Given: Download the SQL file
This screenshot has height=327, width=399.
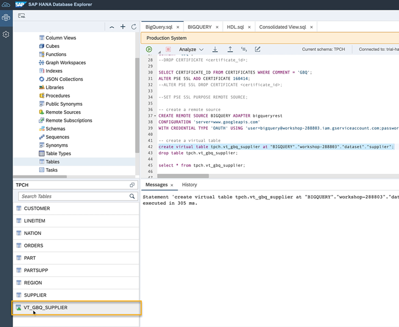Looking at the screenshot, I should (215, 49).
